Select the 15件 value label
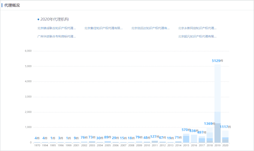 click(123, 138)
